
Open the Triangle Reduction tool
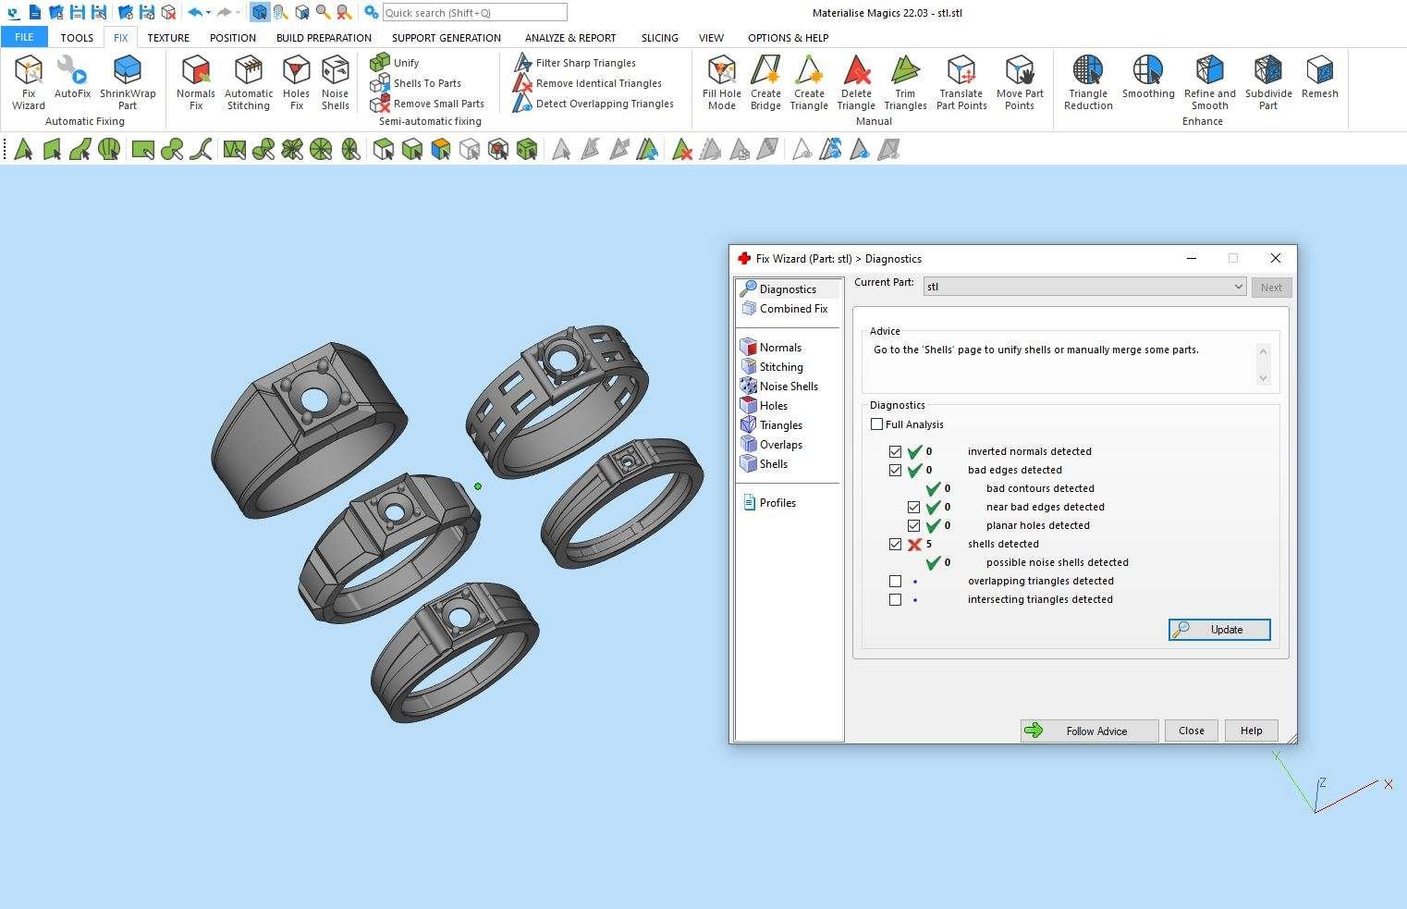coord(1088,81)
